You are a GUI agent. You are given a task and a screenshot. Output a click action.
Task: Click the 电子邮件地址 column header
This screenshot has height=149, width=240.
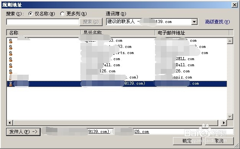click(x=192, y=33)
